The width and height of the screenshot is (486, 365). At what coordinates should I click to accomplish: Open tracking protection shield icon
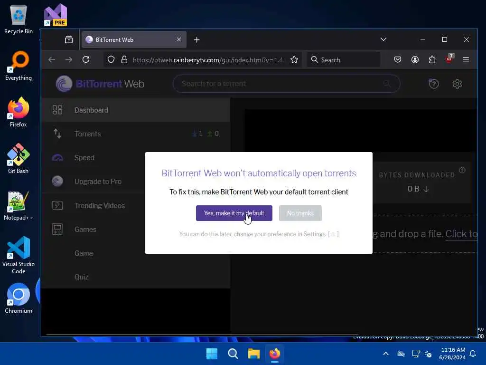(x=111, y=59)
